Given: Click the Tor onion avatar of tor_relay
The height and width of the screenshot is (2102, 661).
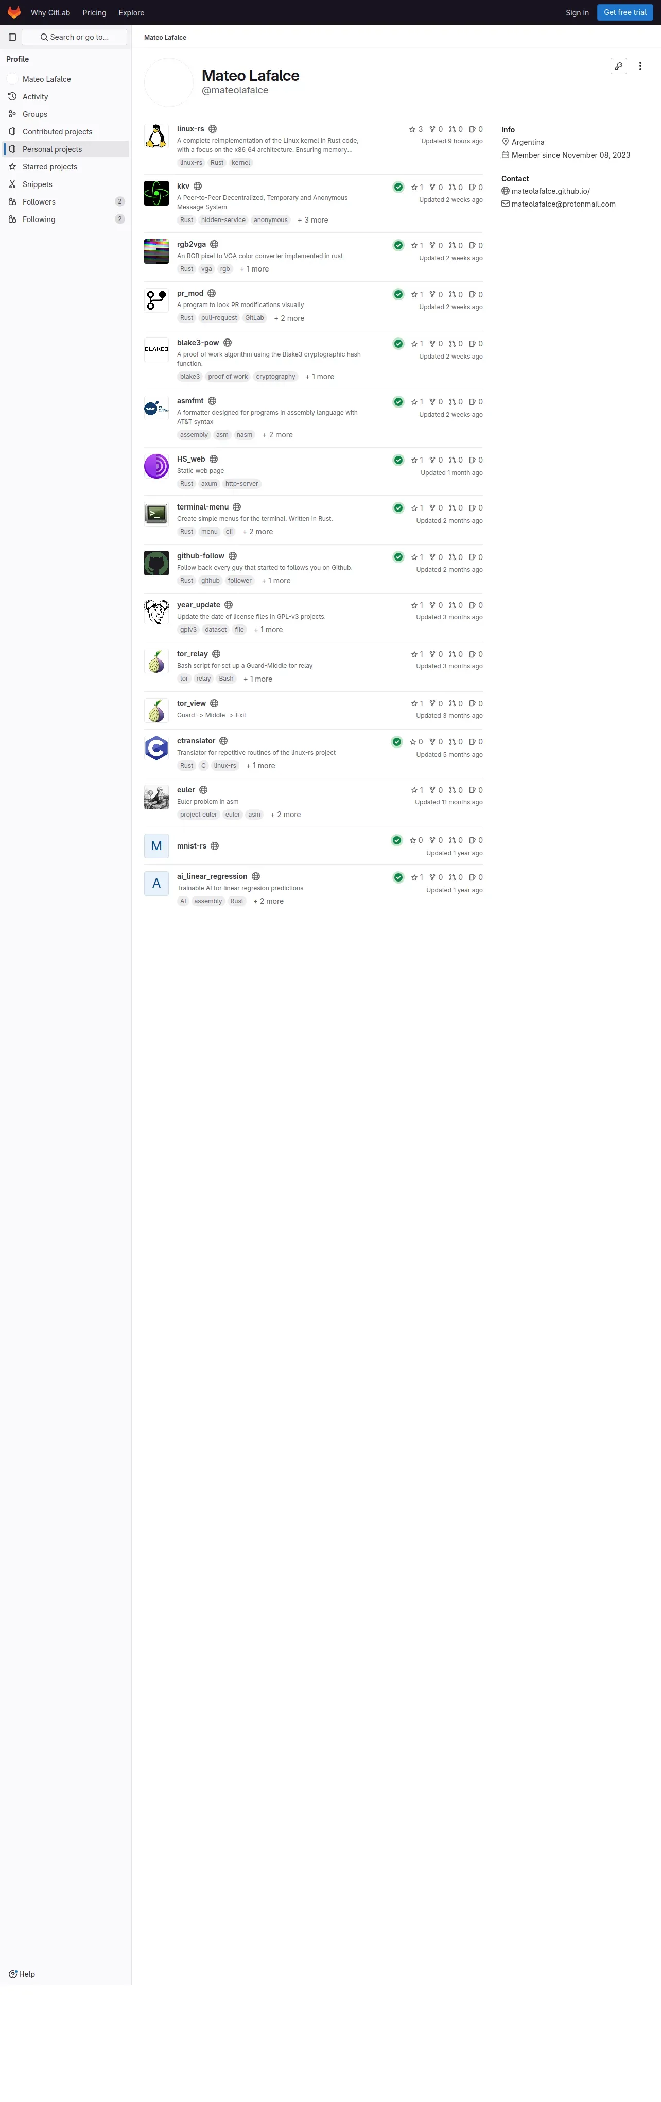Looking at the screenshot, I should (156, 661).
